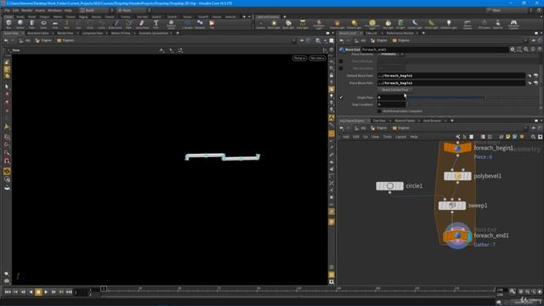The height and width of the screenshot is (306, 544).
Task: Add an Area Light from shelf
Action: click(x=303, y=25)
